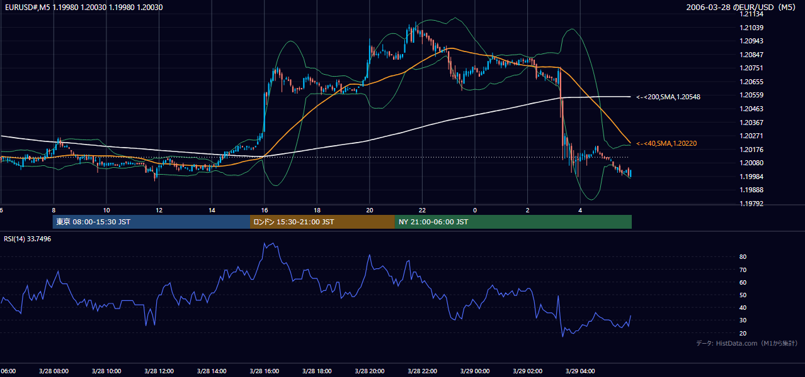Click the RSI 40 level label

(x=743, y=307)
